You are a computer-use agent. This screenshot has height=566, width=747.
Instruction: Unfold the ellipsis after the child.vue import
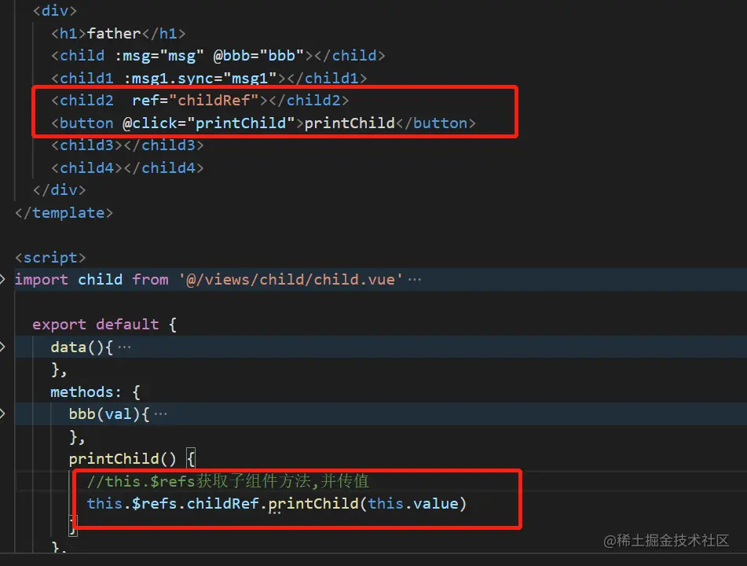click(415, 280)
